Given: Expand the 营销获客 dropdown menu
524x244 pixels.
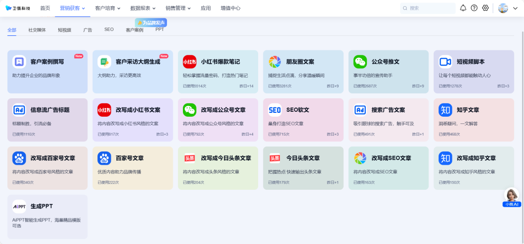Looking at the screenshot, I should [72, 8].
